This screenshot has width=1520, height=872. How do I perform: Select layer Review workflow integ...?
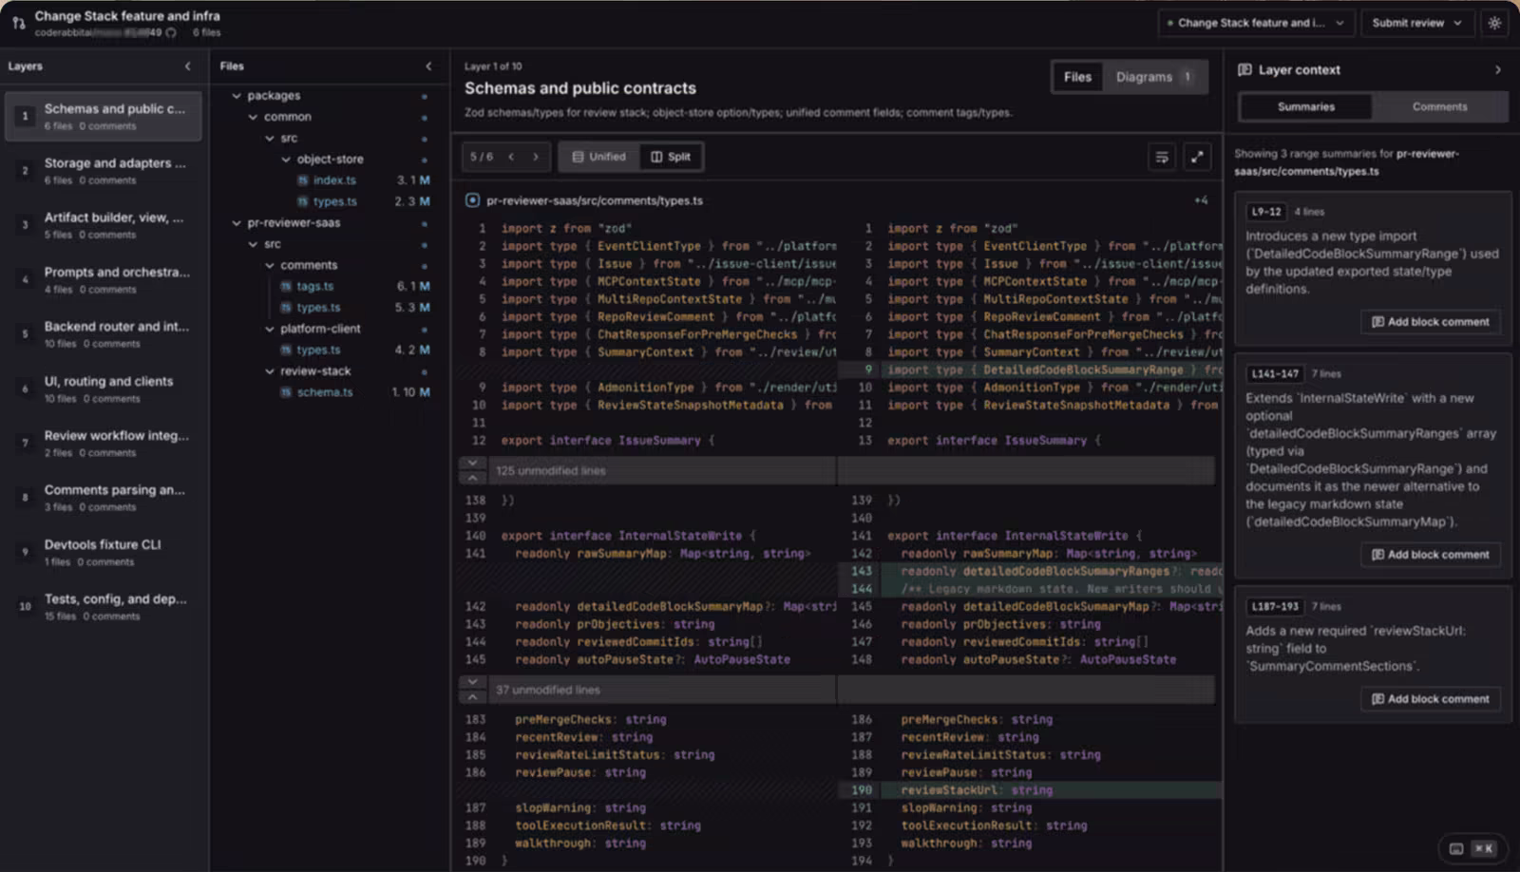(x=103, y=444)
